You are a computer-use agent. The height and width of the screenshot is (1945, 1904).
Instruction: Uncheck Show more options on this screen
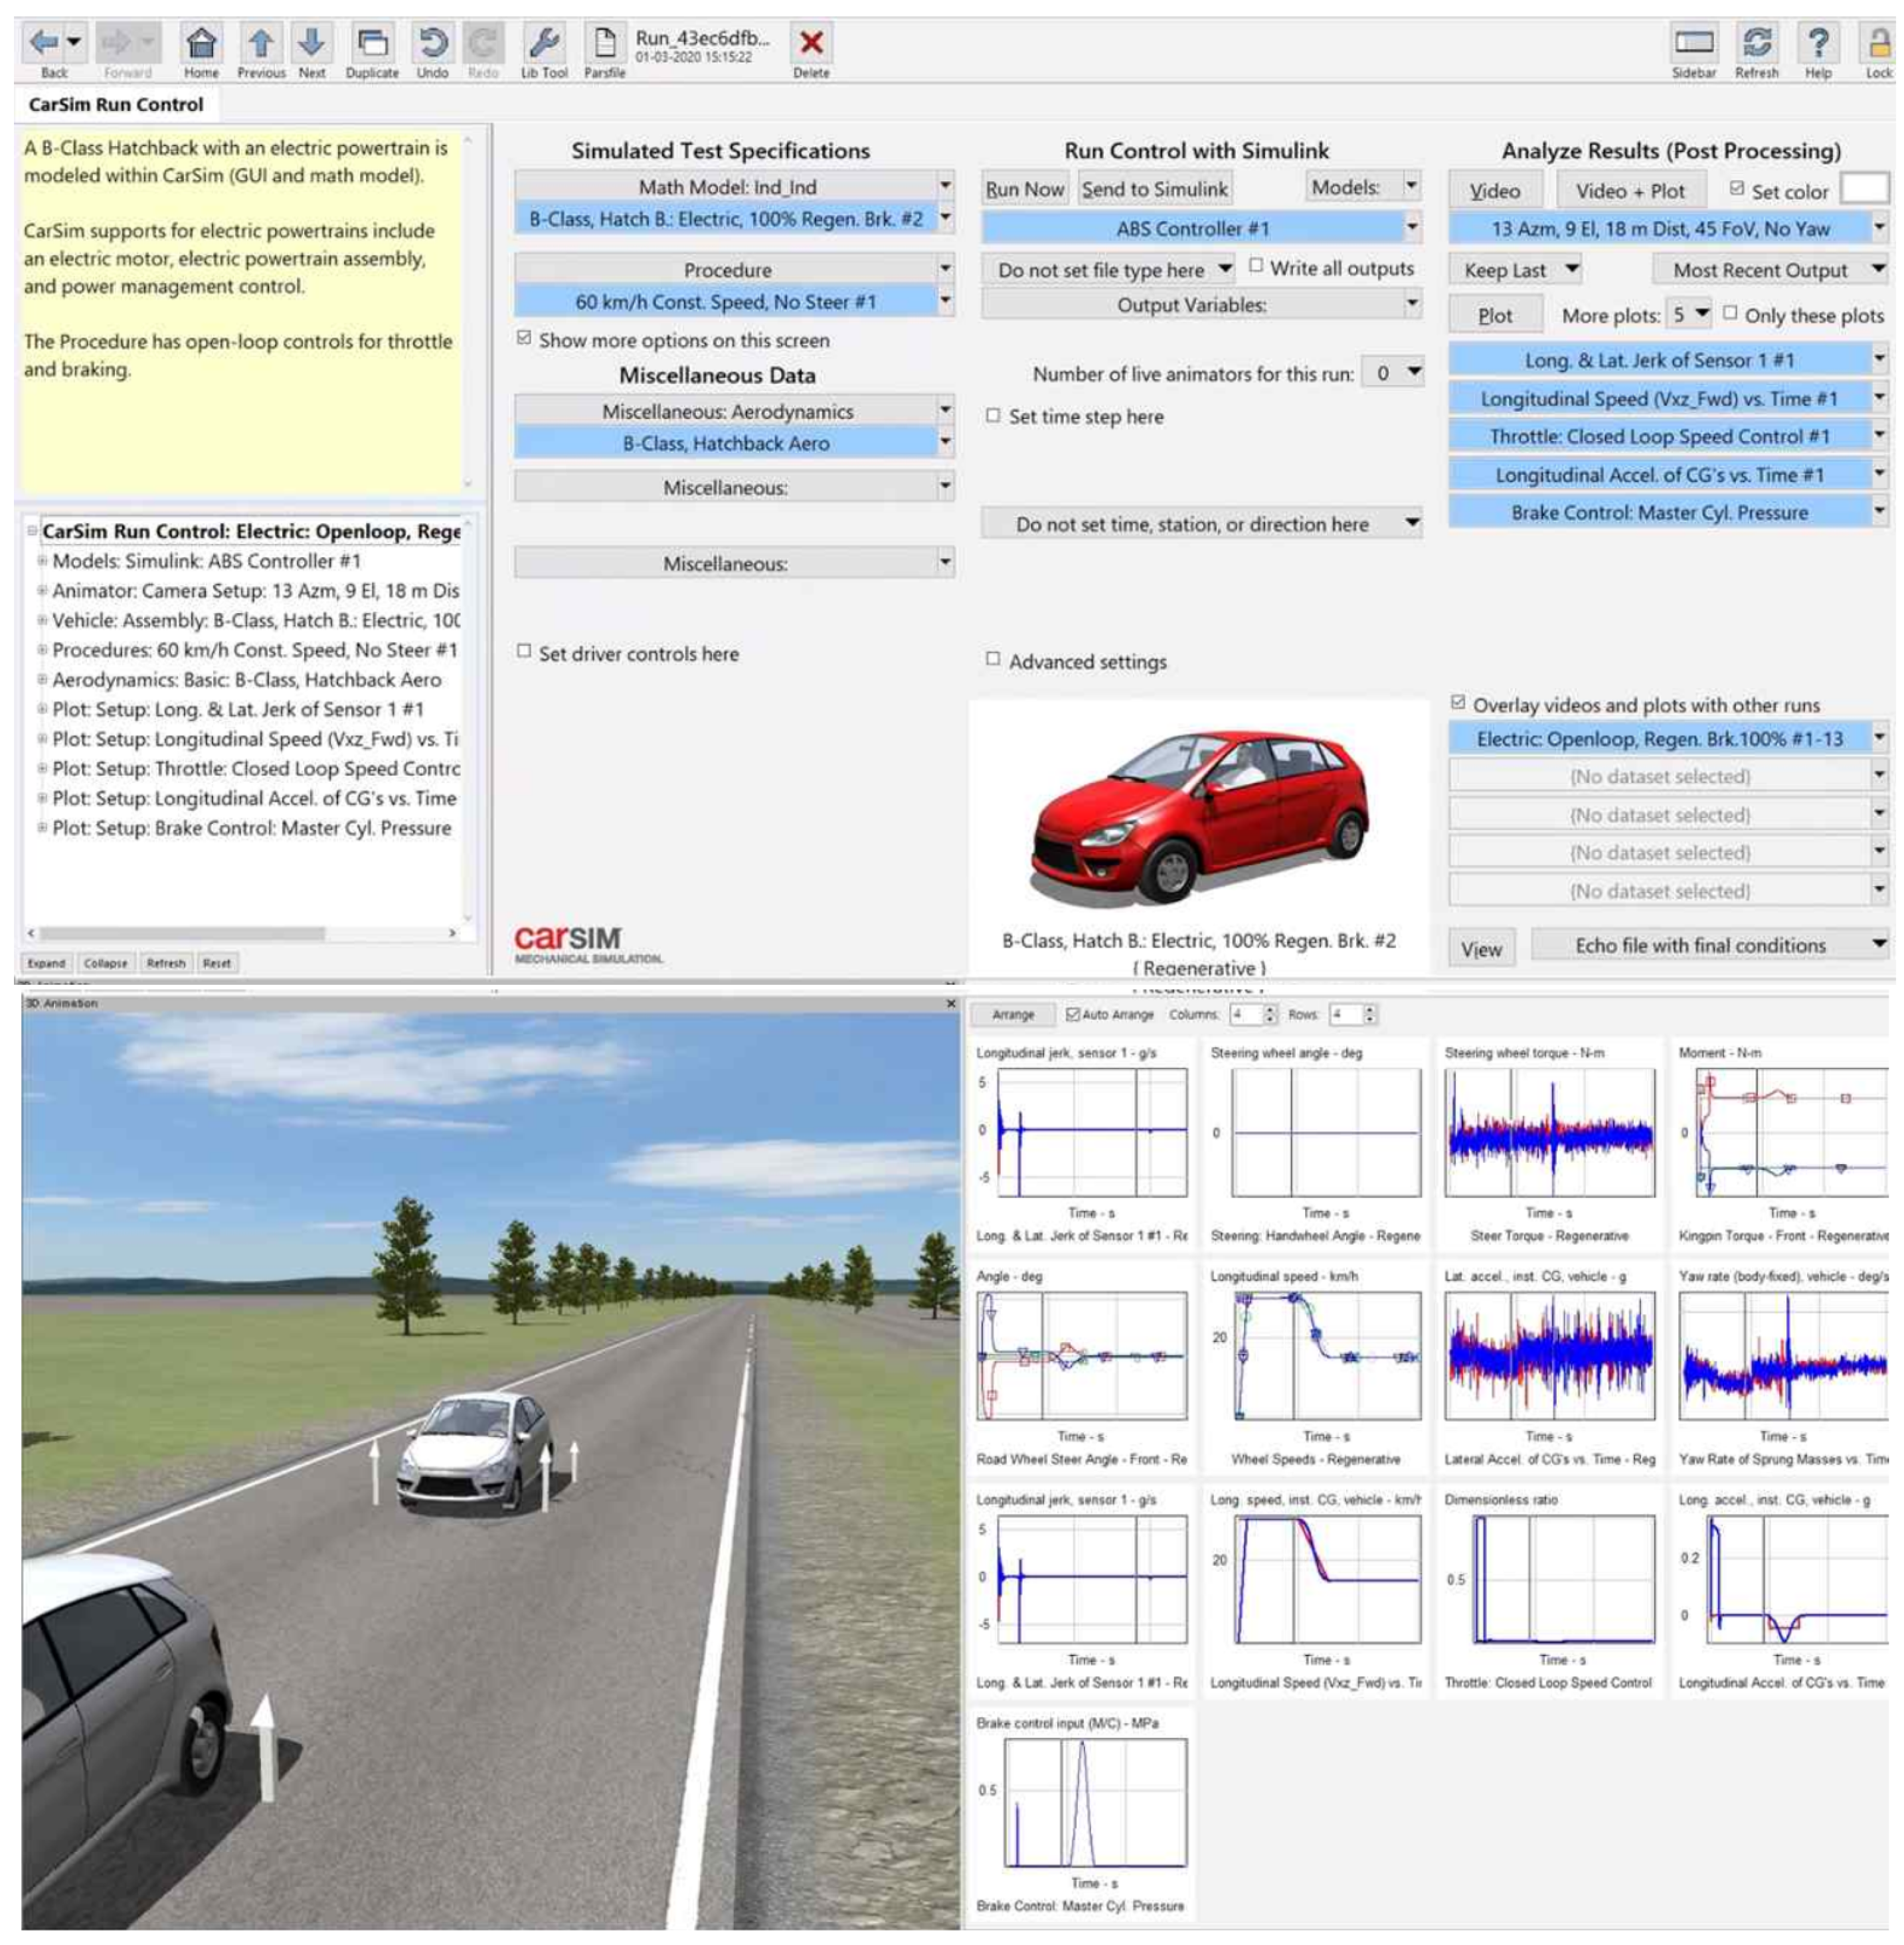click(x=524, y=339)
